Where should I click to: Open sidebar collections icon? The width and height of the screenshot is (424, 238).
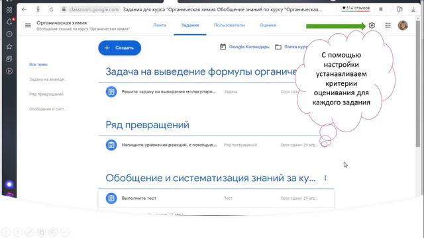tap(9, 59)
